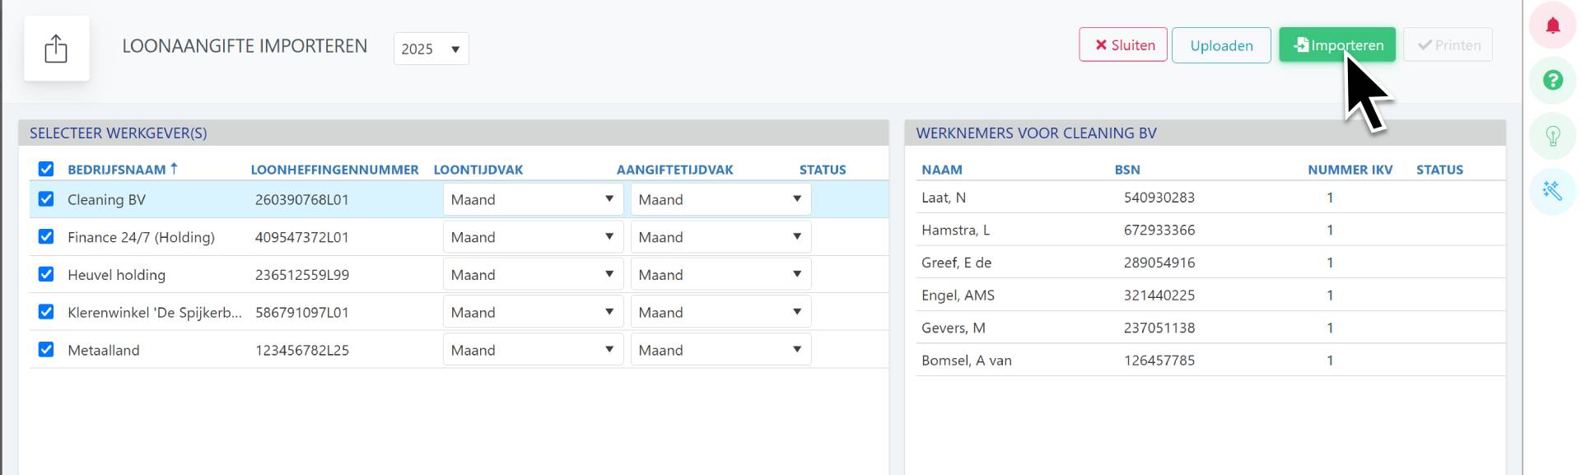This screenshot has height=475, width=1581.
Task: Click the Uploaden button
Action: pos(1221,45)
